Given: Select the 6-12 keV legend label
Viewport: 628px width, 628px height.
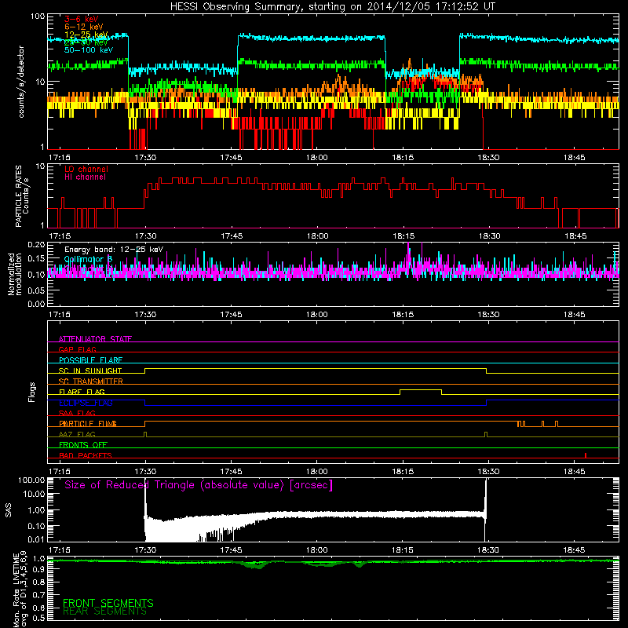Looking at the screenshot, I should [x=84, y=27].
